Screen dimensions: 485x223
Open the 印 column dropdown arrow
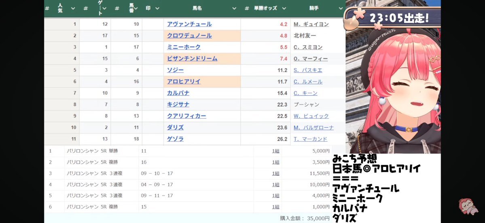pos(157,8)
